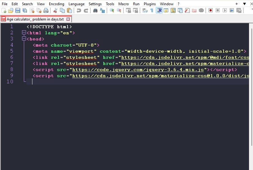Cut selection with the scissors icon
The height and width of the screenshot is (170, 253).
(x=55, y=10)
